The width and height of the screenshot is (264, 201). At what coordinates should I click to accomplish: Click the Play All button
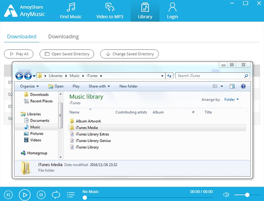(x=19, y=54)
